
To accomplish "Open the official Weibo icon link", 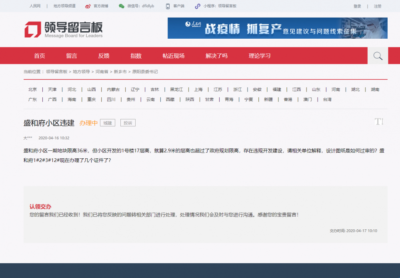I will (x=87, y=6).
